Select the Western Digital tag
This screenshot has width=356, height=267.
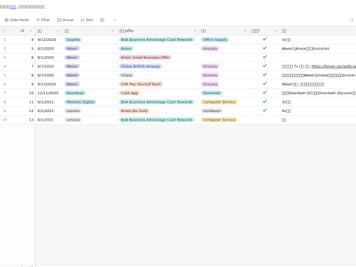point(80,102)
